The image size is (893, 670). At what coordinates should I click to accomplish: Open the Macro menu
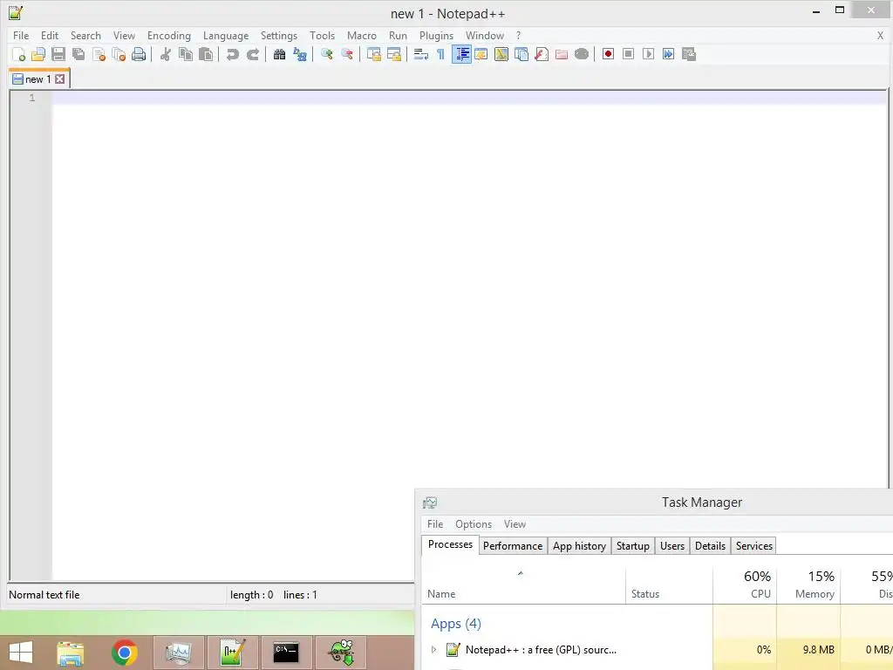click(362, 35)
